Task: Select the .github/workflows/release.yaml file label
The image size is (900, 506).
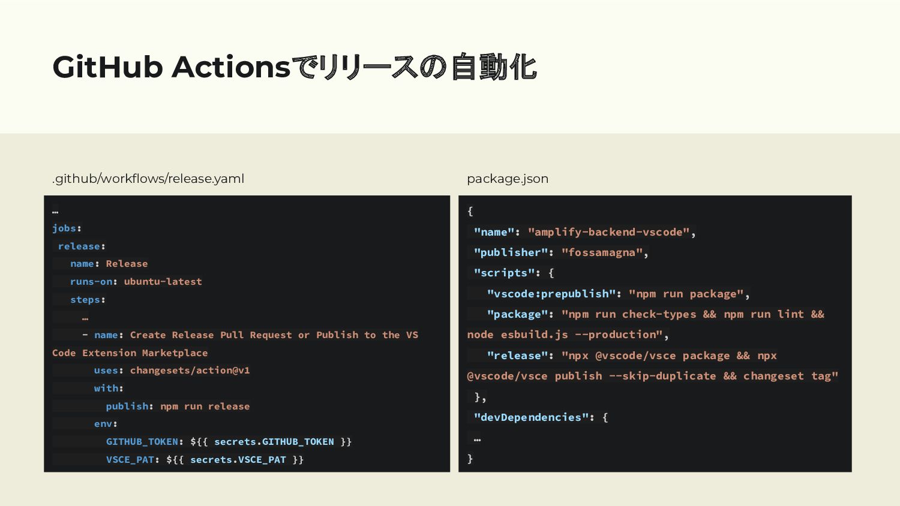Action: 148,179
